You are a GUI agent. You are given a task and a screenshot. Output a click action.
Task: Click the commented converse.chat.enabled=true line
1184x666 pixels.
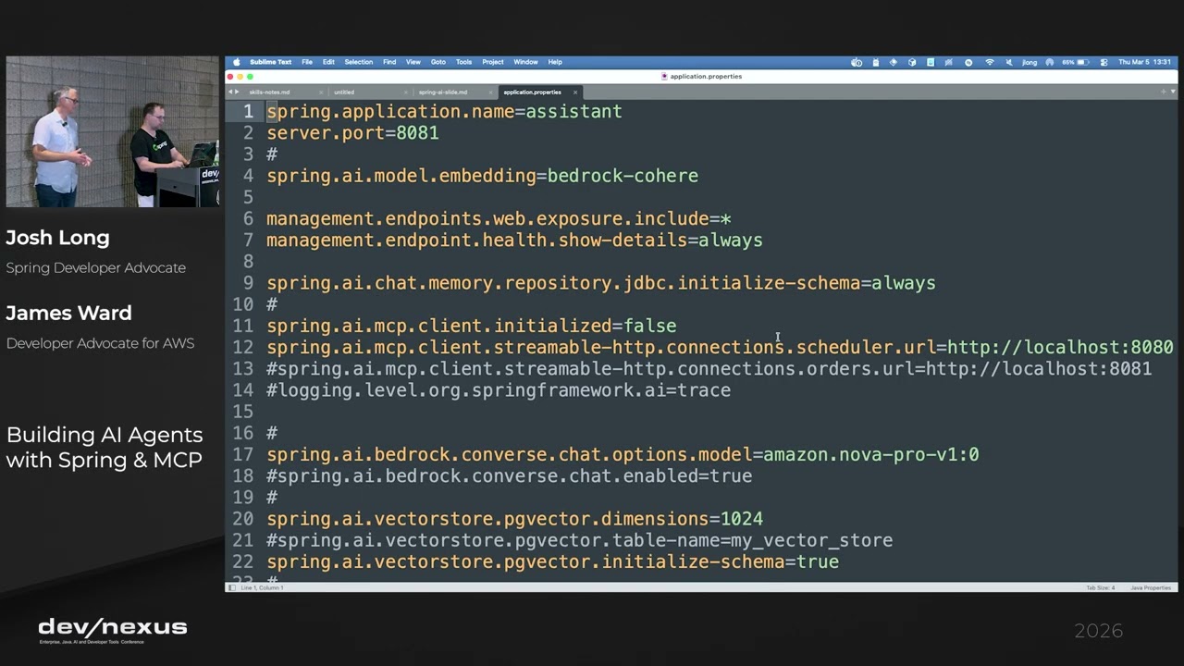[x=510, y=475]
